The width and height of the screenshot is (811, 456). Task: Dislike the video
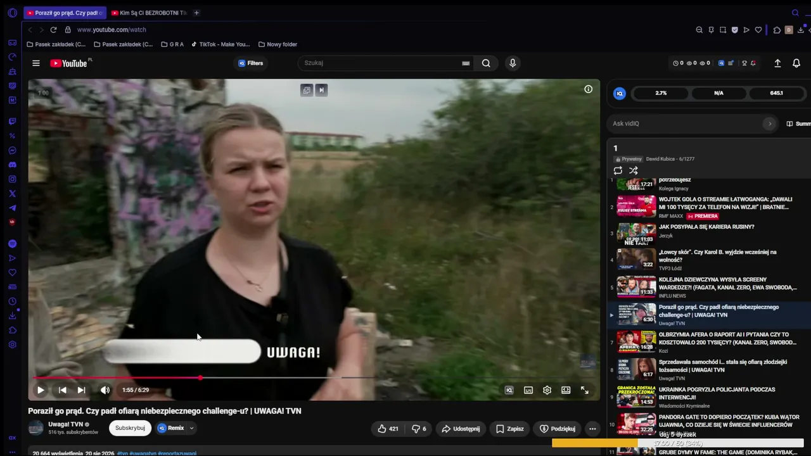coord(419,429)
